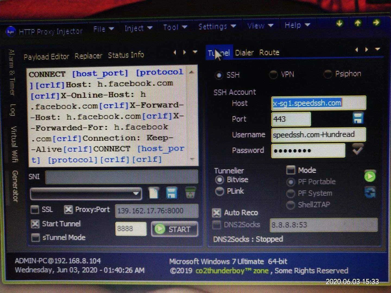391x293 pixels.
Task: Open the Generator side tab
Action: (15, 186)
